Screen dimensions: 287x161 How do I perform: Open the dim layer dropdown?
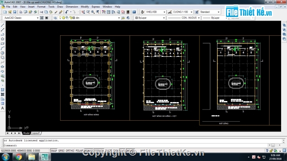tap(119, 18)
